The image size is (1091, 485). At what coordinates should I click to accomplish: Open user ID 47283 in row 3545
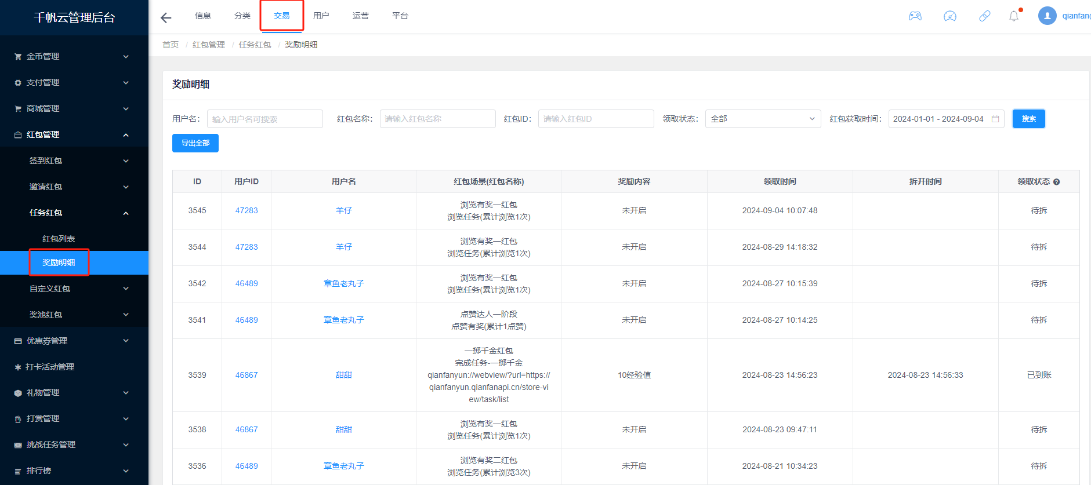click(247, 210)
